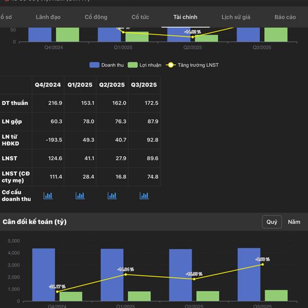This screenshot has width=308, height=308.
Task: Go to the Báo cáo tab
Action: point(285,17)
